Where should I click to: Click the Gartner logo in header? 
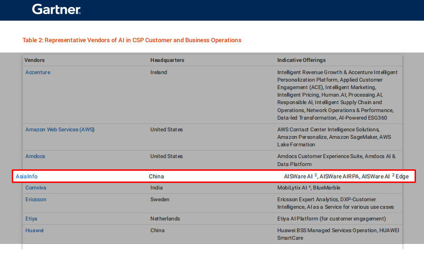(x=56, y=9)
